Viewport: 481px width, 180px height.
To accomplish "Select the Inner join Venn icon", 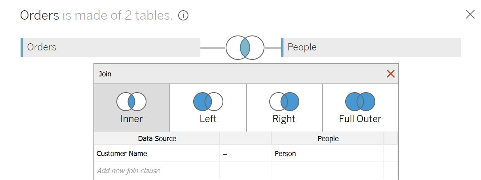I will tap(131, 102).
